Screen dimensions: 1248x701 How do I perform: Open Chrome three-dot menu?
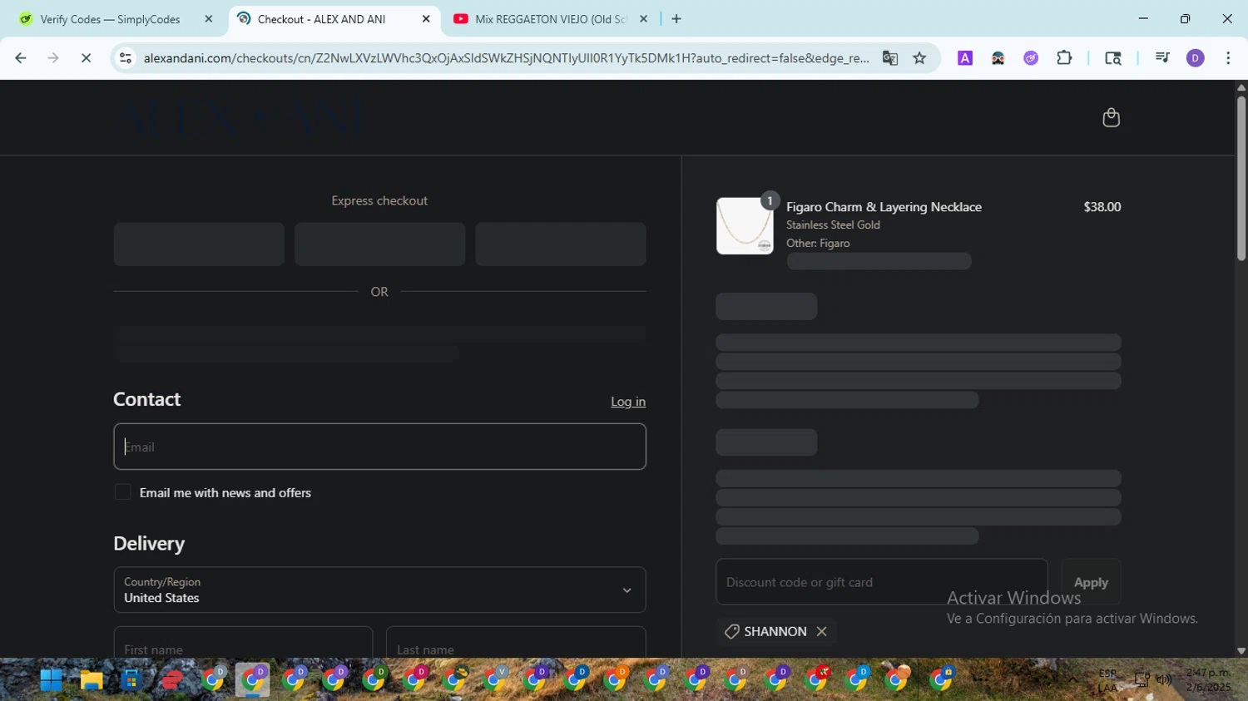click(1228, 58)
